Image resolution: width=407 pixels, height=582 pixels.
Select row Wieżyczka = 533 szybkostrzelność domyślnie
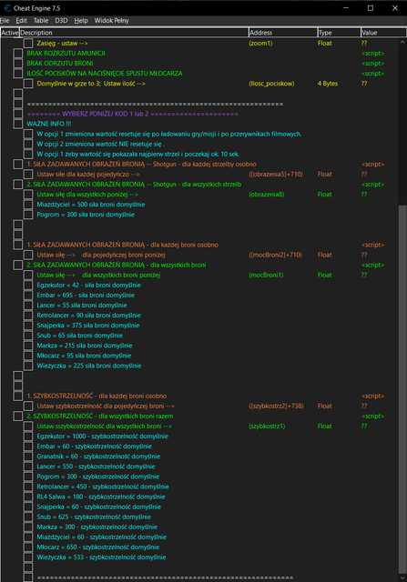[101, 557]
